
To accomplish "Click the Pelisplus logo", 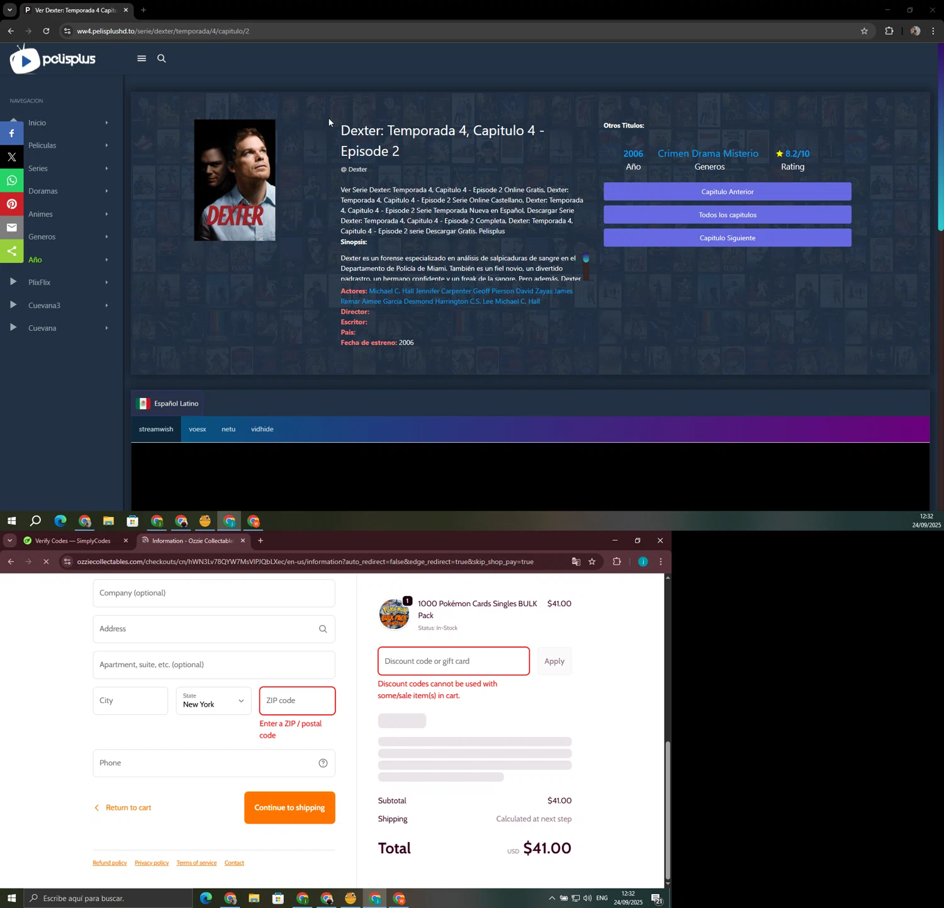I will click(x=53, y=60).
